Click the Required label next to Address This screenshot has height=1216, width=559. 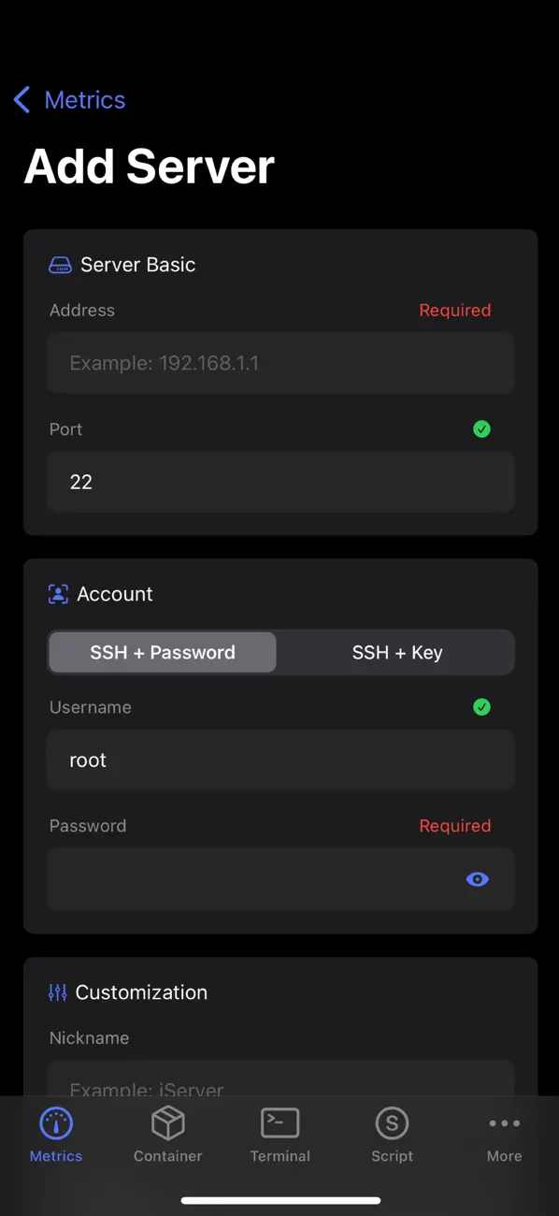point(455,310)
